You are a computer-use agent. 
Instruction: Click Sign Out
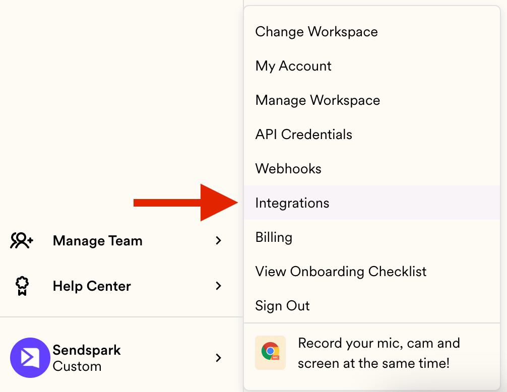[x=372, y=306]
